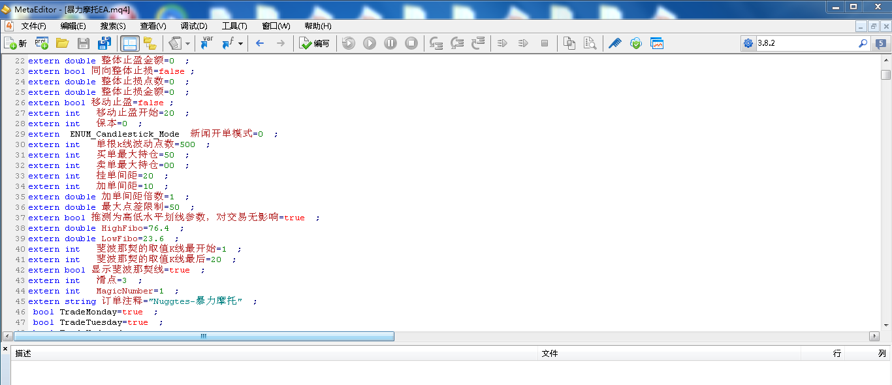Open a file using the yellow folder icon
Viewport: 892px width, 385px height.
coord(62,43)
